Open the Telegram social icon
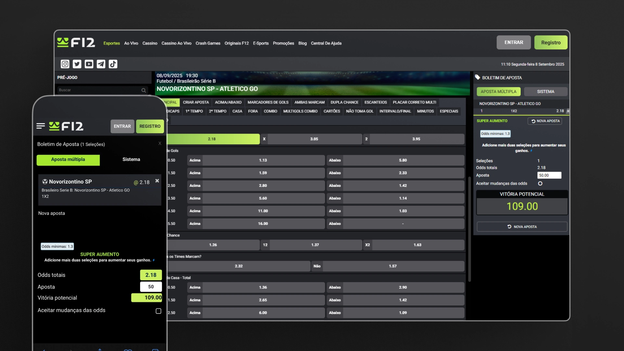The image size is (624, 351). click(101, 64)
